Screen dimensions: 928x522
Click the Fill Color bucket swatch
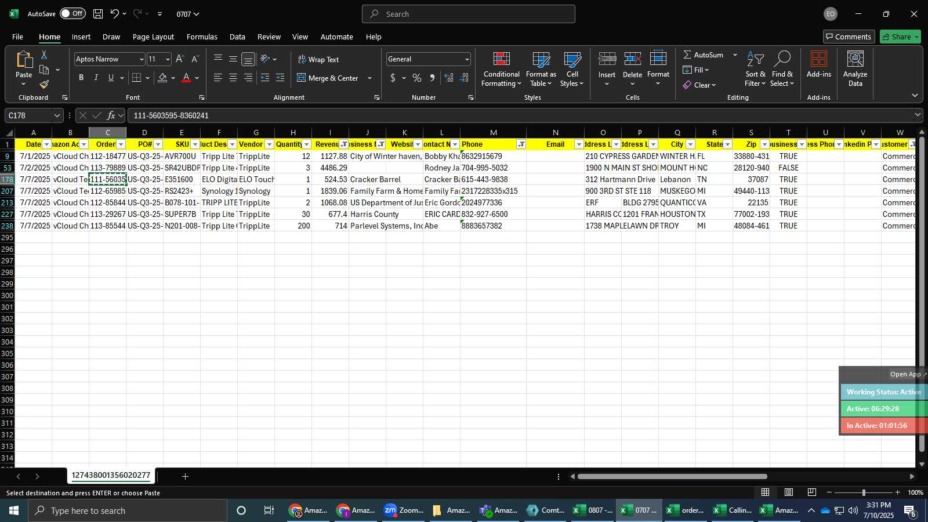(163, 78)
